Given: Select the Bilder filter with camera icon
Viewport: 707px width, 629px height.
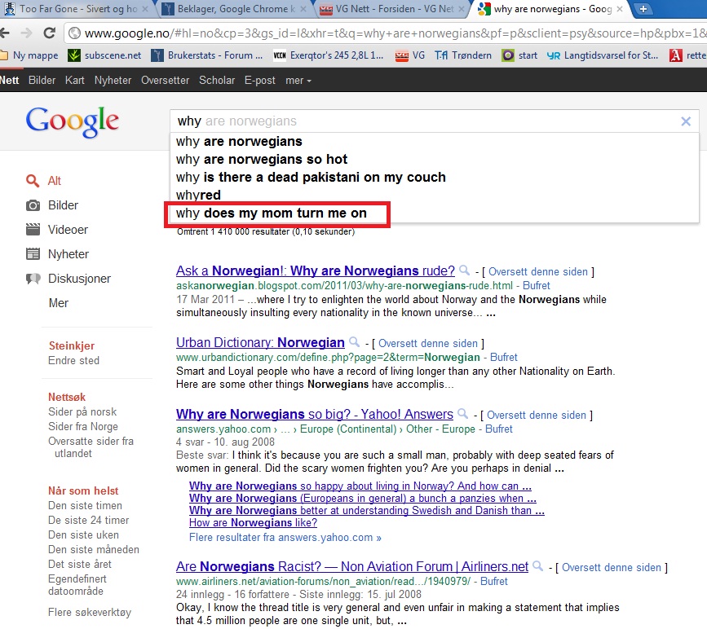Looking at the screenshot, I should click(52, 205).
